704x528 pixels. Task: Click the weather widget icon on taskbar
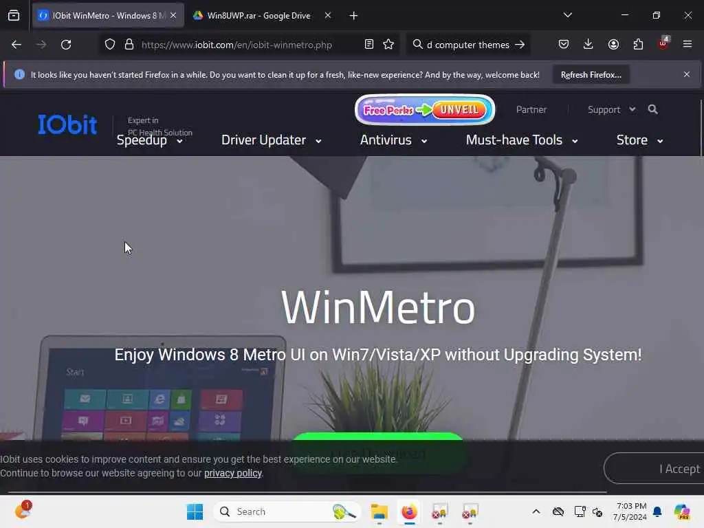(x=23, y=511)
